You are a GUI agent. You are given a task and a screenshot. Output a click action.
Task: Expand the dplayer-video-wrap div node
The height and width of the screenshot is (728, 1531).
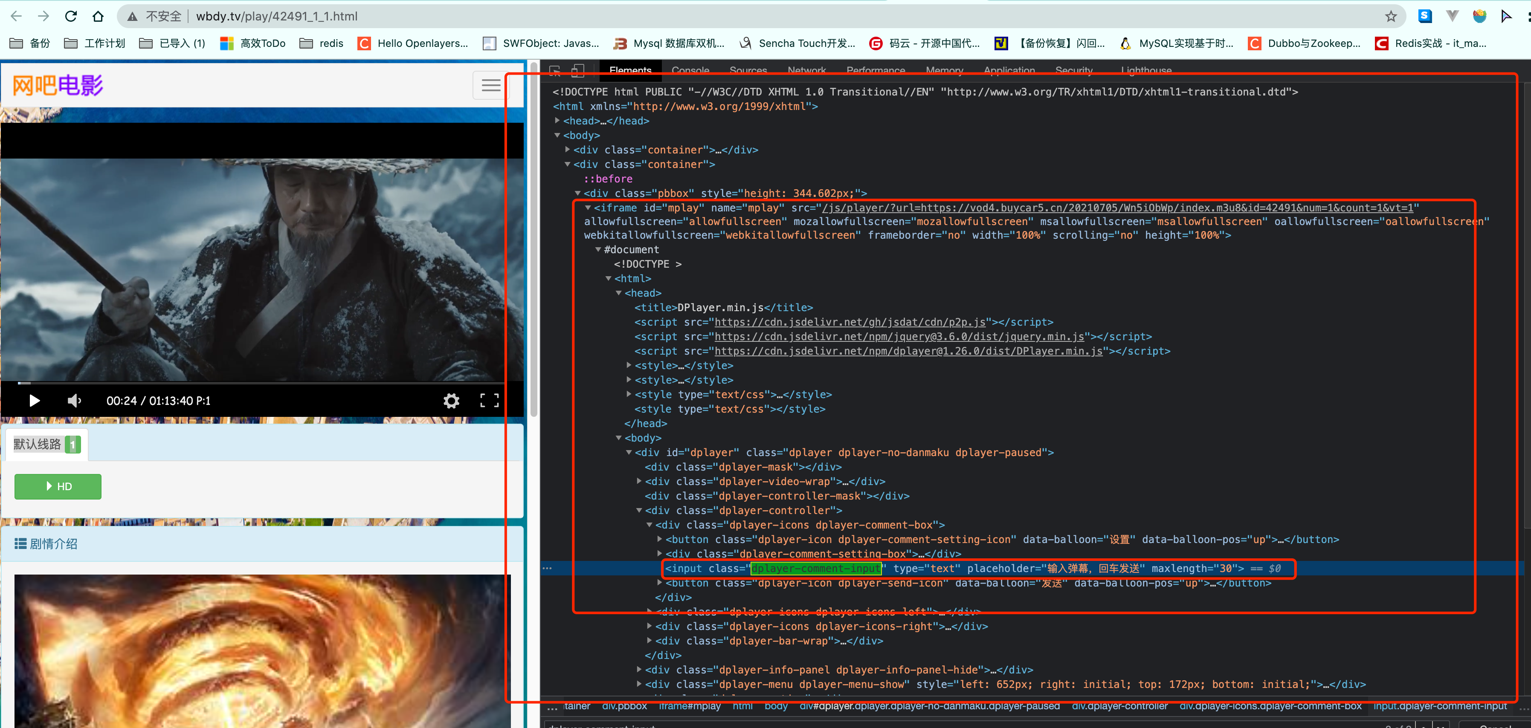[639, 481]
